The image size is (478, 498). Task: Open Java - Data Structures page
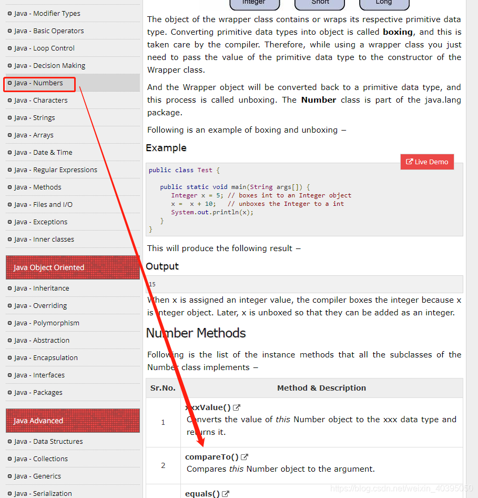(x=48, y=442)
